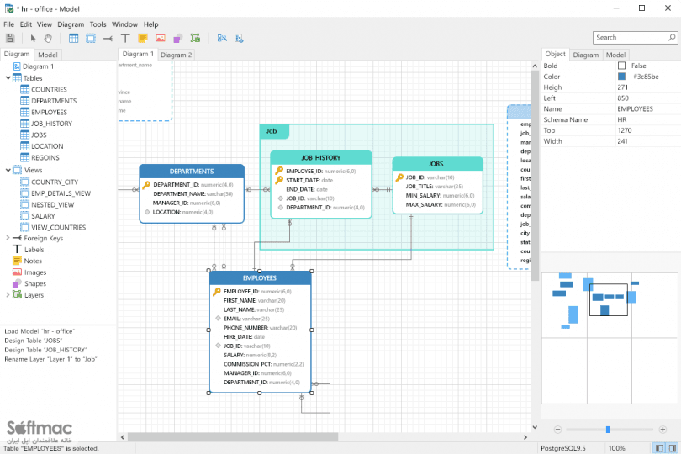Image resolution: width=681 pixels, height=454 pixels.
Task: Select the Image tool icon
Action: pyautogui.click(x=161, y=38)
